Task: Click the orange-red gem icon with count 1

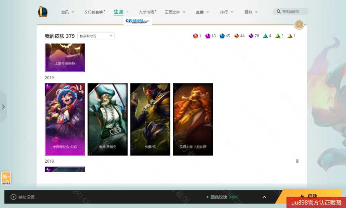Action: pyautogui.click(x=195, y=36)
